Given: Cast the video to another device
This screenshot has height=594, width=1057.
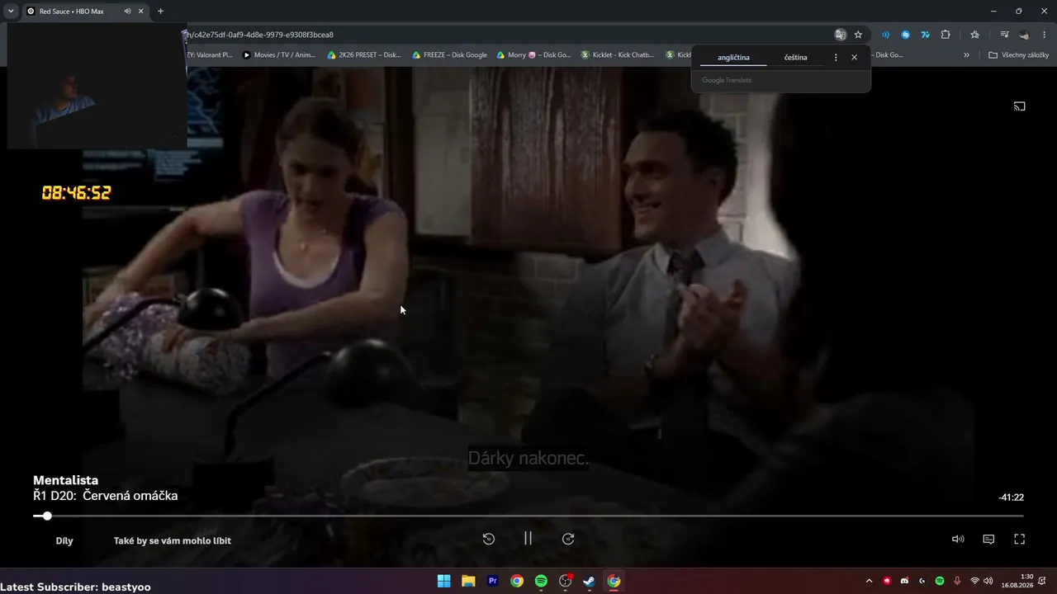Looking at the screenshot, I should 1019,106.
